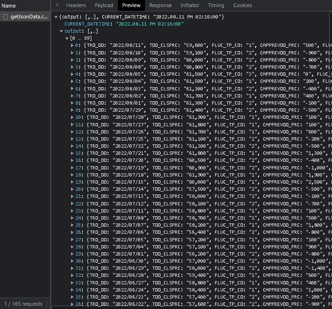Click date "2022/07/05" in entry 27
332x309 pixels.
[129, 239]
